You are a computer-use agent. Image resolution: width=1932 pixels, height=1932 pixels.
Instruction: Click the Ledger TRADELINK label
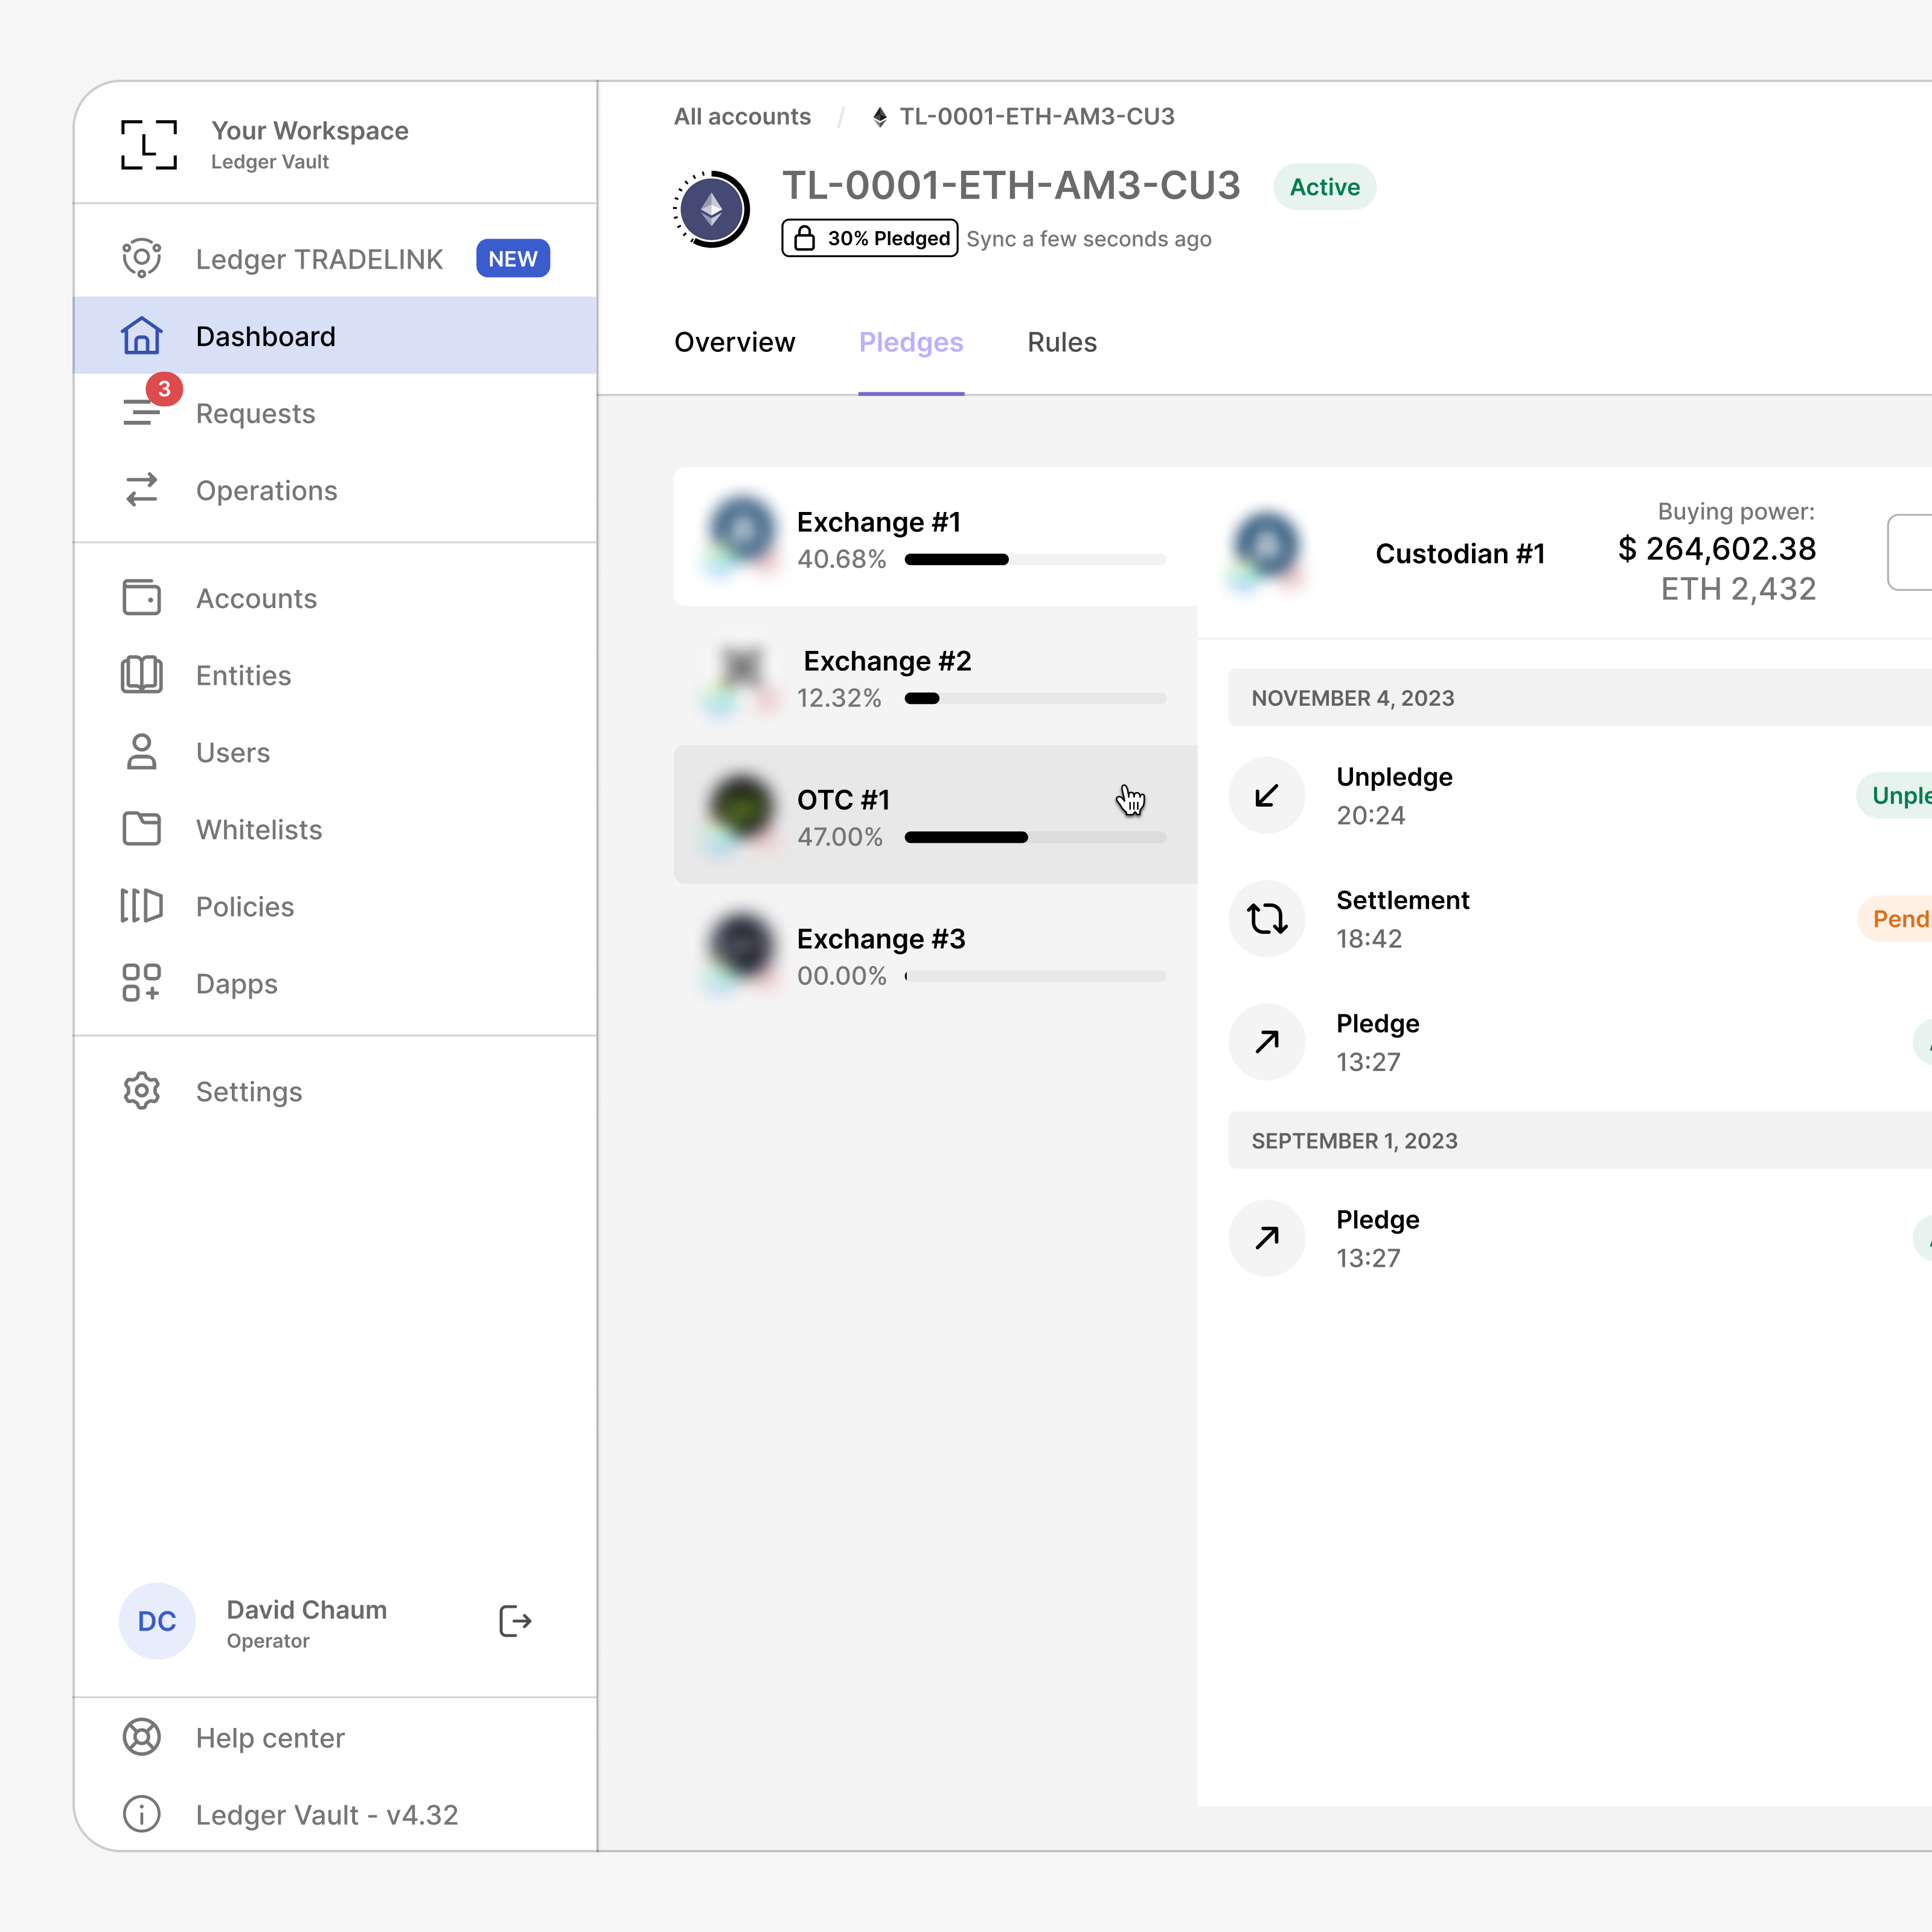coord(319,259)
